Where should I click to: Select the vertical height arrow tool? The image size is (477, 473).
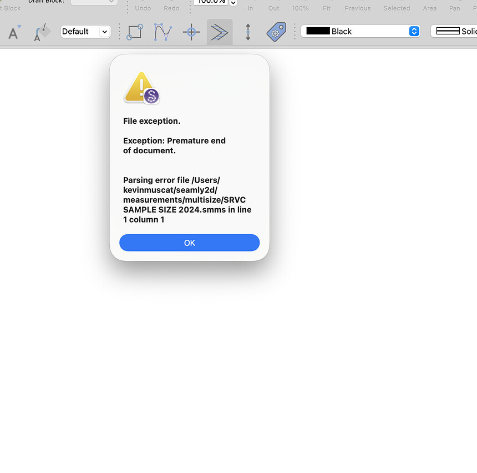pyautogui.click(x=248, y=32)
